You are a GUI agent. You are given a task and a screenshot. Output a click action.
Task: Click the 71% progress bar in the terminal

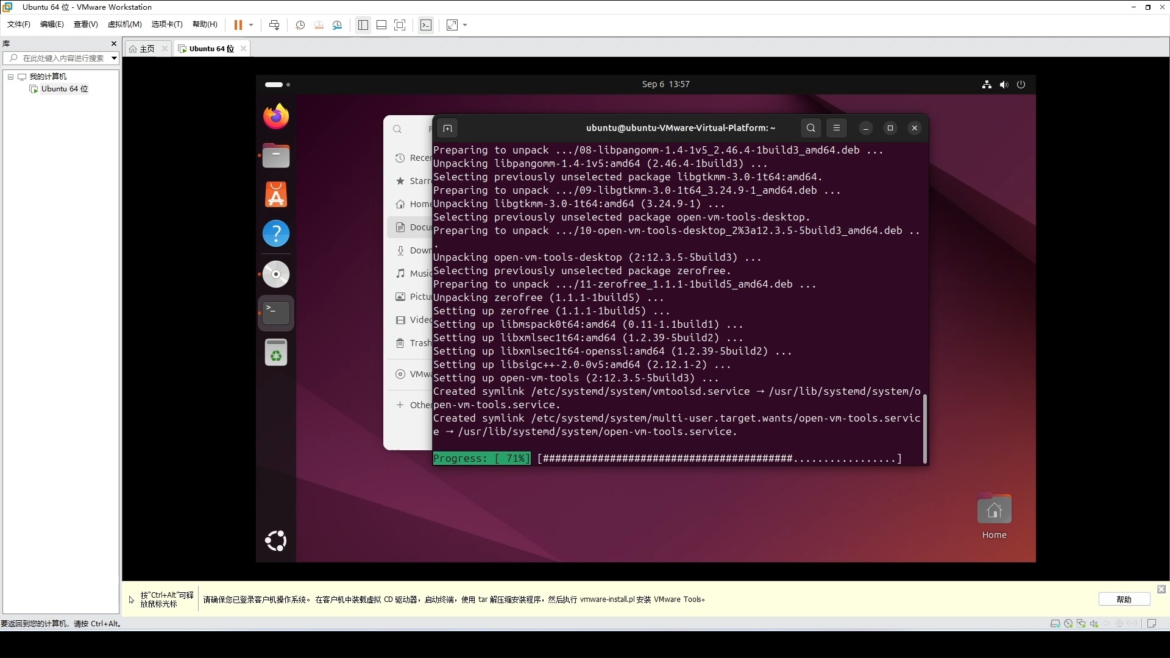point(667,459)
